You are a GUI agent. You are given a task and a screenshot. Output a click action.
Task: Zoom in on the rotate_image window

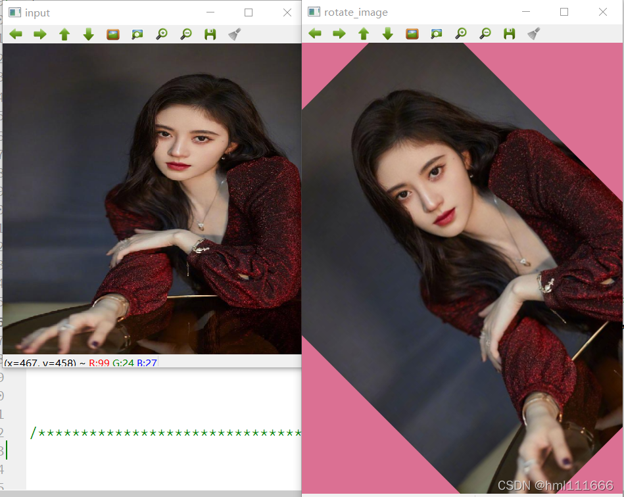[x=461, y=34]
